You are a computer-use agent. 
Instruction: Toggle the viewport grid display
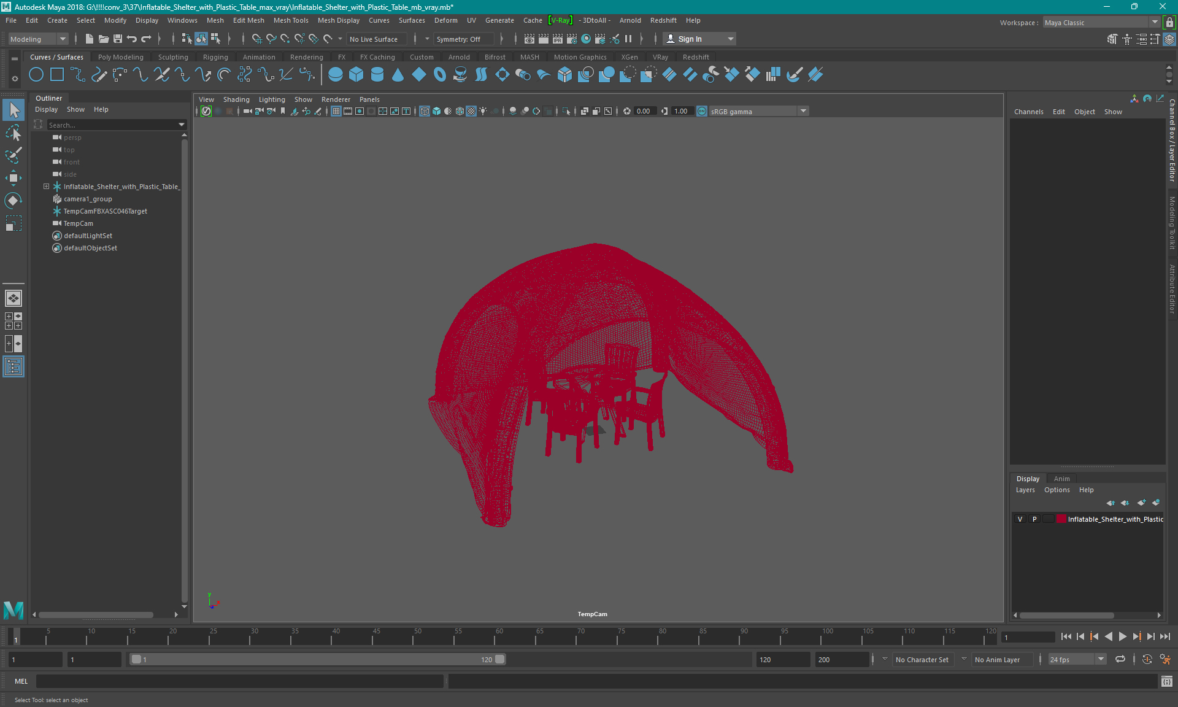(x=336, y=111)
